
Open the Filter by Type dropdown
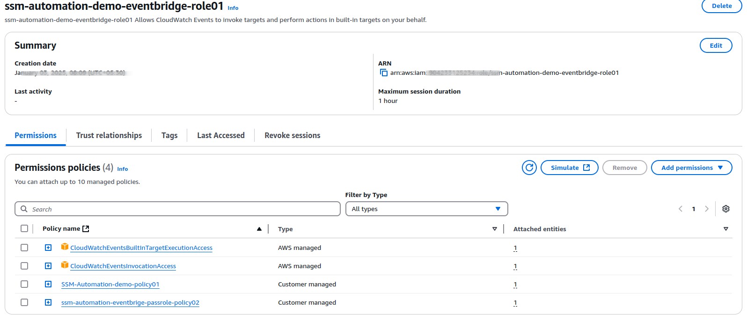click(426, 209)
